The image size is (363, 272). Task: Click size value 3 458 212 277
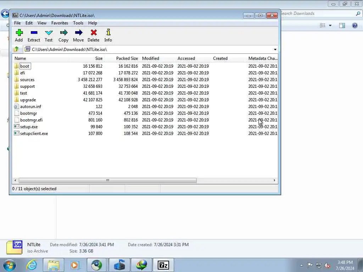point(90,80)
